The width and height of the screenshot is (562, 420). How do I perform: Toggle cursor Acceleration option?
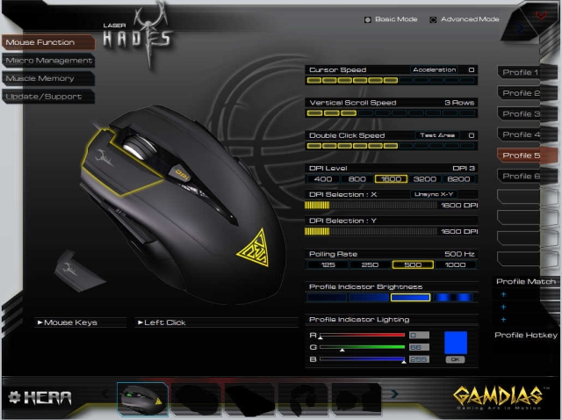(x=435, y=69)
